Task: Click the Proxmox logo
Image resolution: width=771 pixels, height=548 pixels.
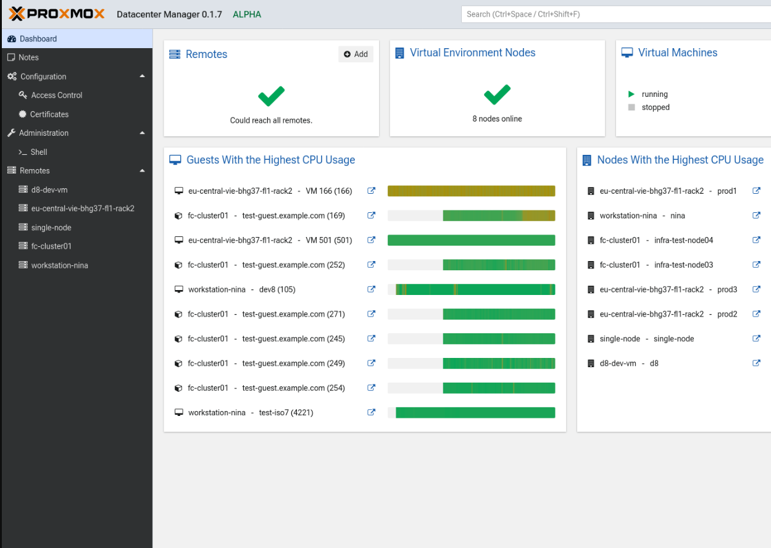Action: 57,14
